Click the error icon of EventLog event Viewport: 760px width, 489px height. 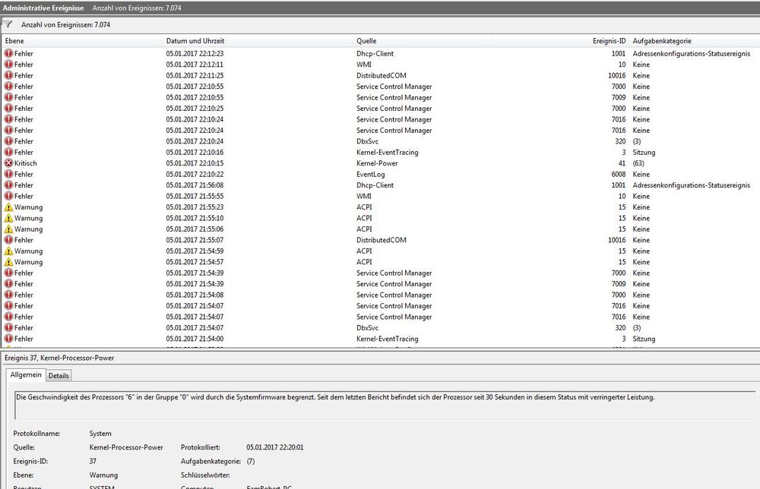click(x=9, y=175)
